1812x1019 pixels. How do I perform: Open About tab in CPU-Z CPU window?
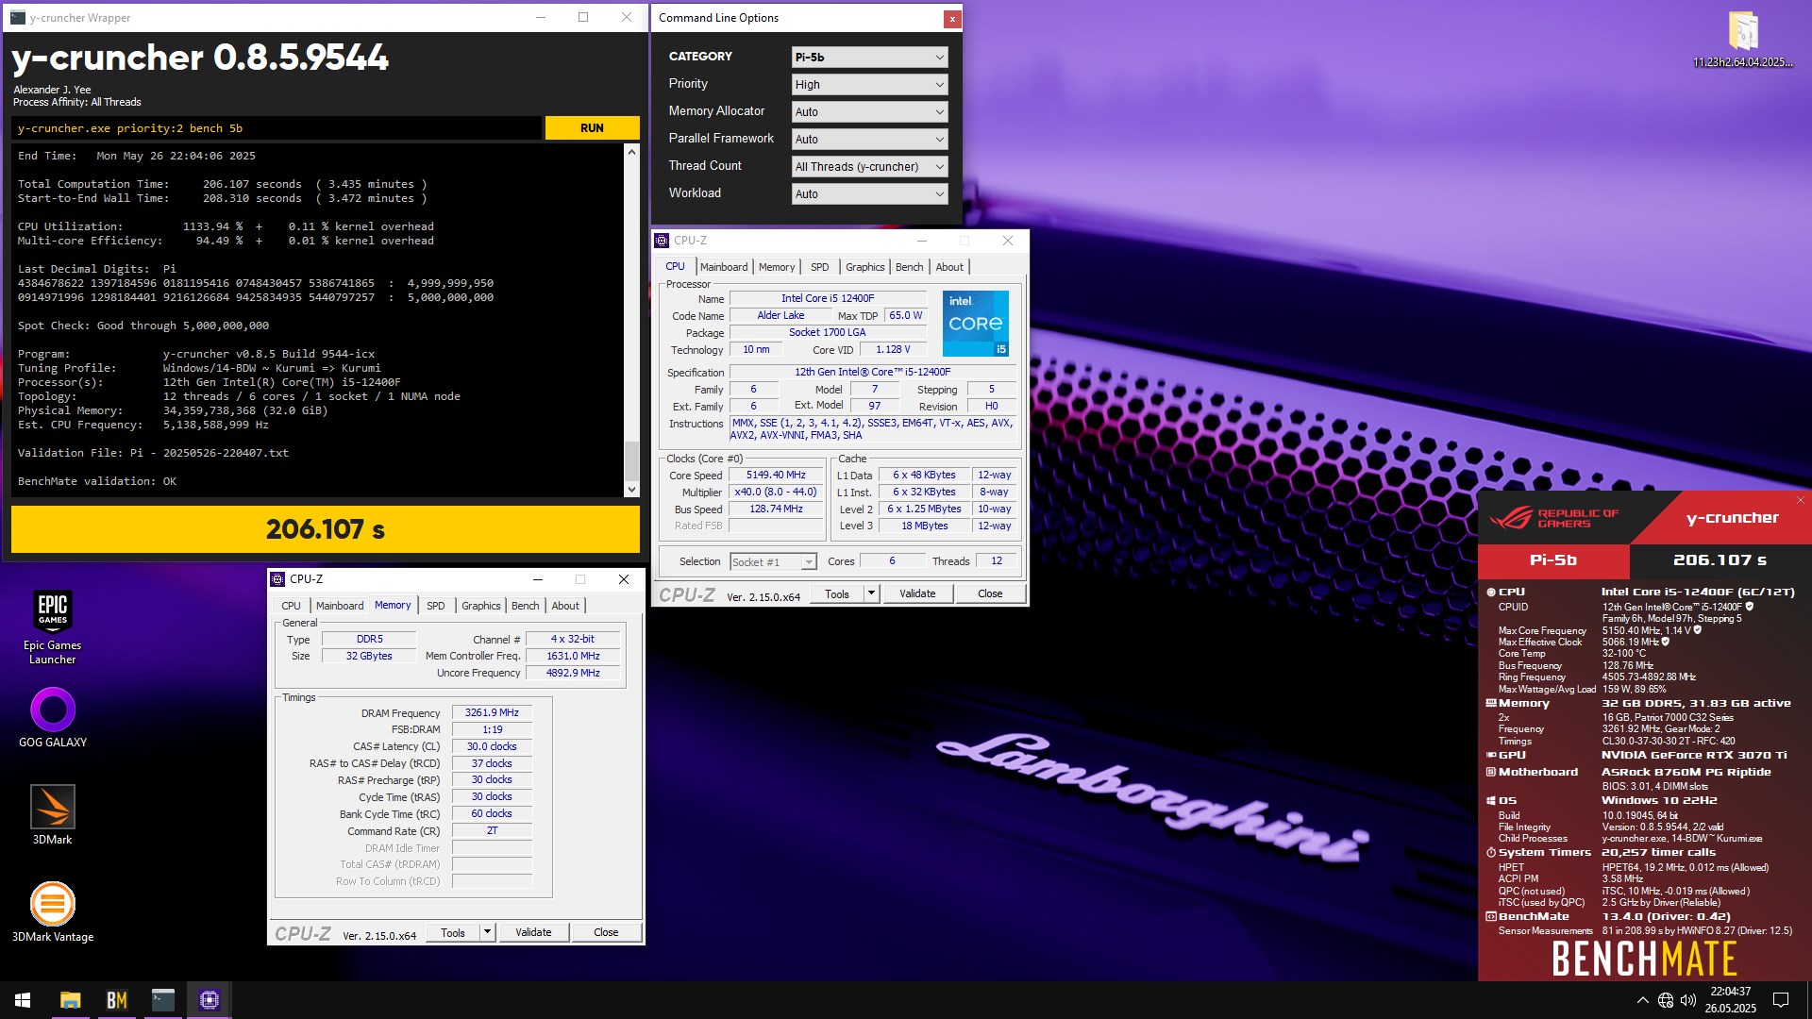[x=949, y=267]
